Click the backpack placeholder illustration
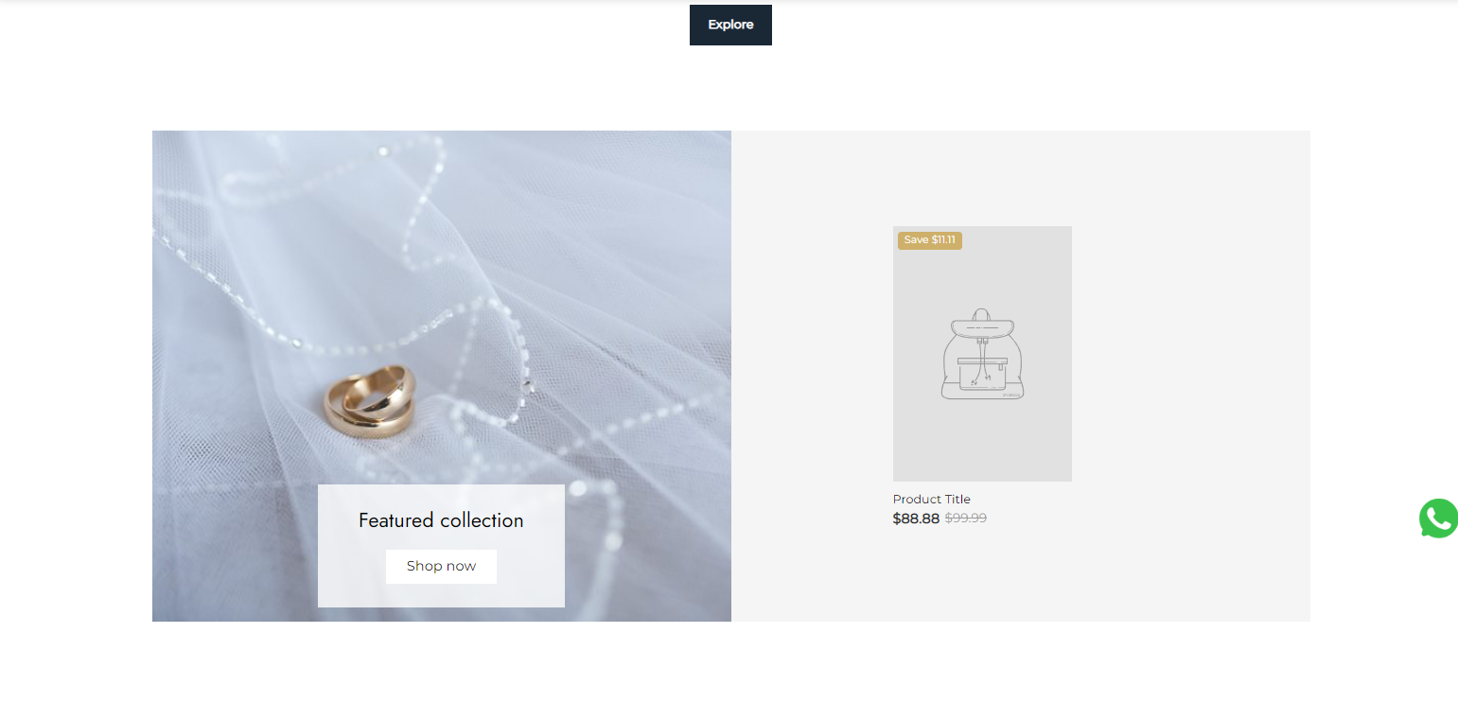Viewport: 1458px width, 721px height. coord(982,354)
